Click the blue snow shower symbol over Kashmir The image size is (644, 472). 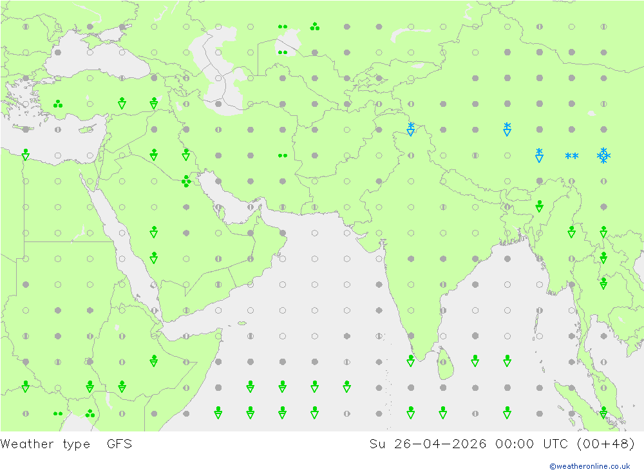pos(411,129)
